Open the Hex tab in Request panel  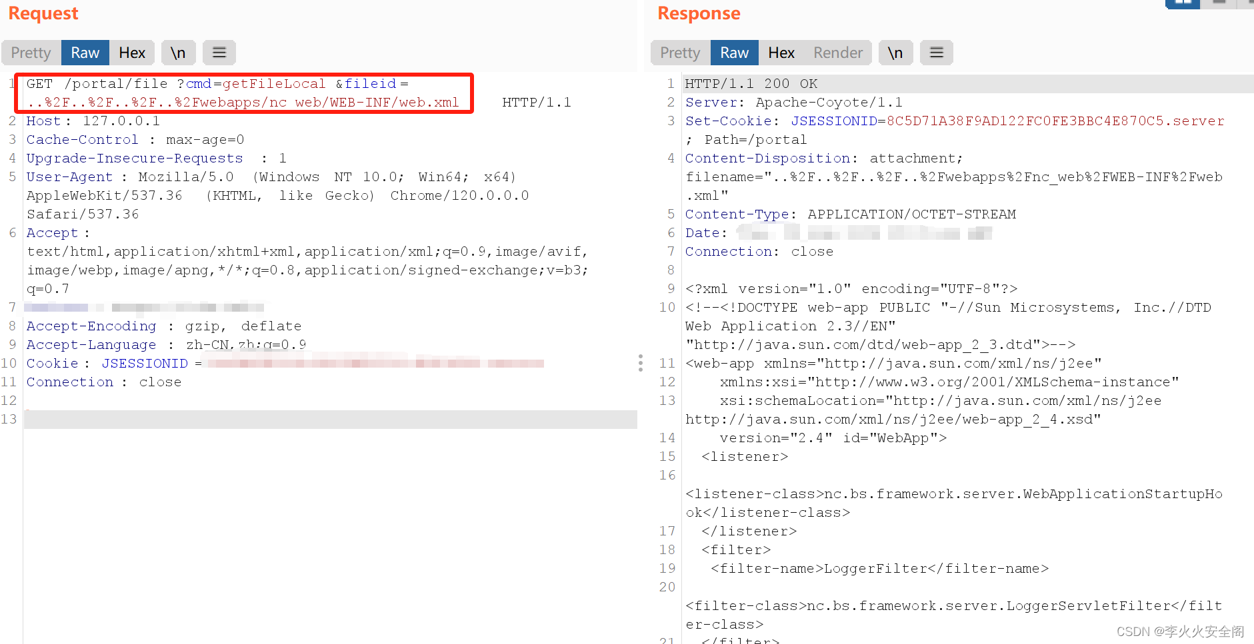click(x=132, y=53)
